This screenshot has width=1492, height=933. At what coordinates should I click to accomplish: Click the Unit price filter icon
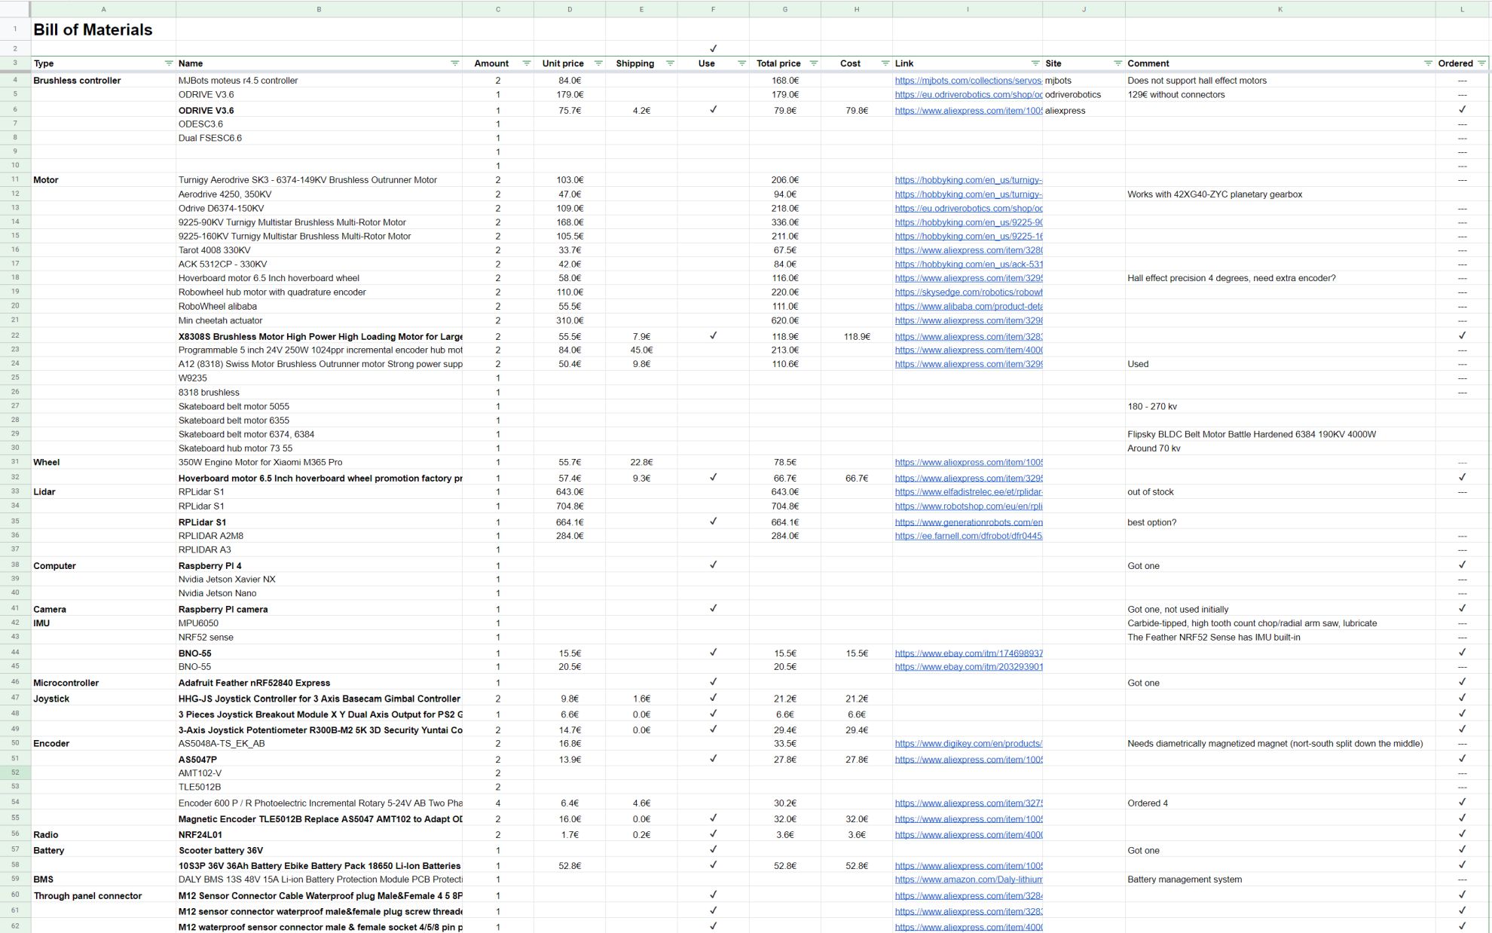(598, 63)
